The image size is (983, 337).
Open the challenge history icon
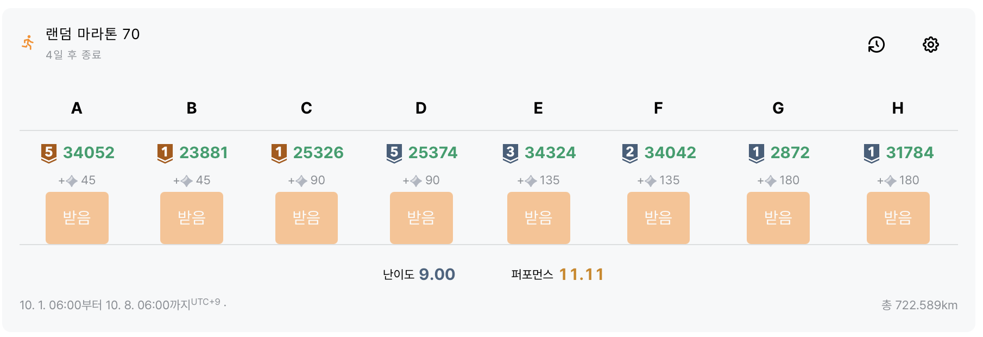[877, 45]
